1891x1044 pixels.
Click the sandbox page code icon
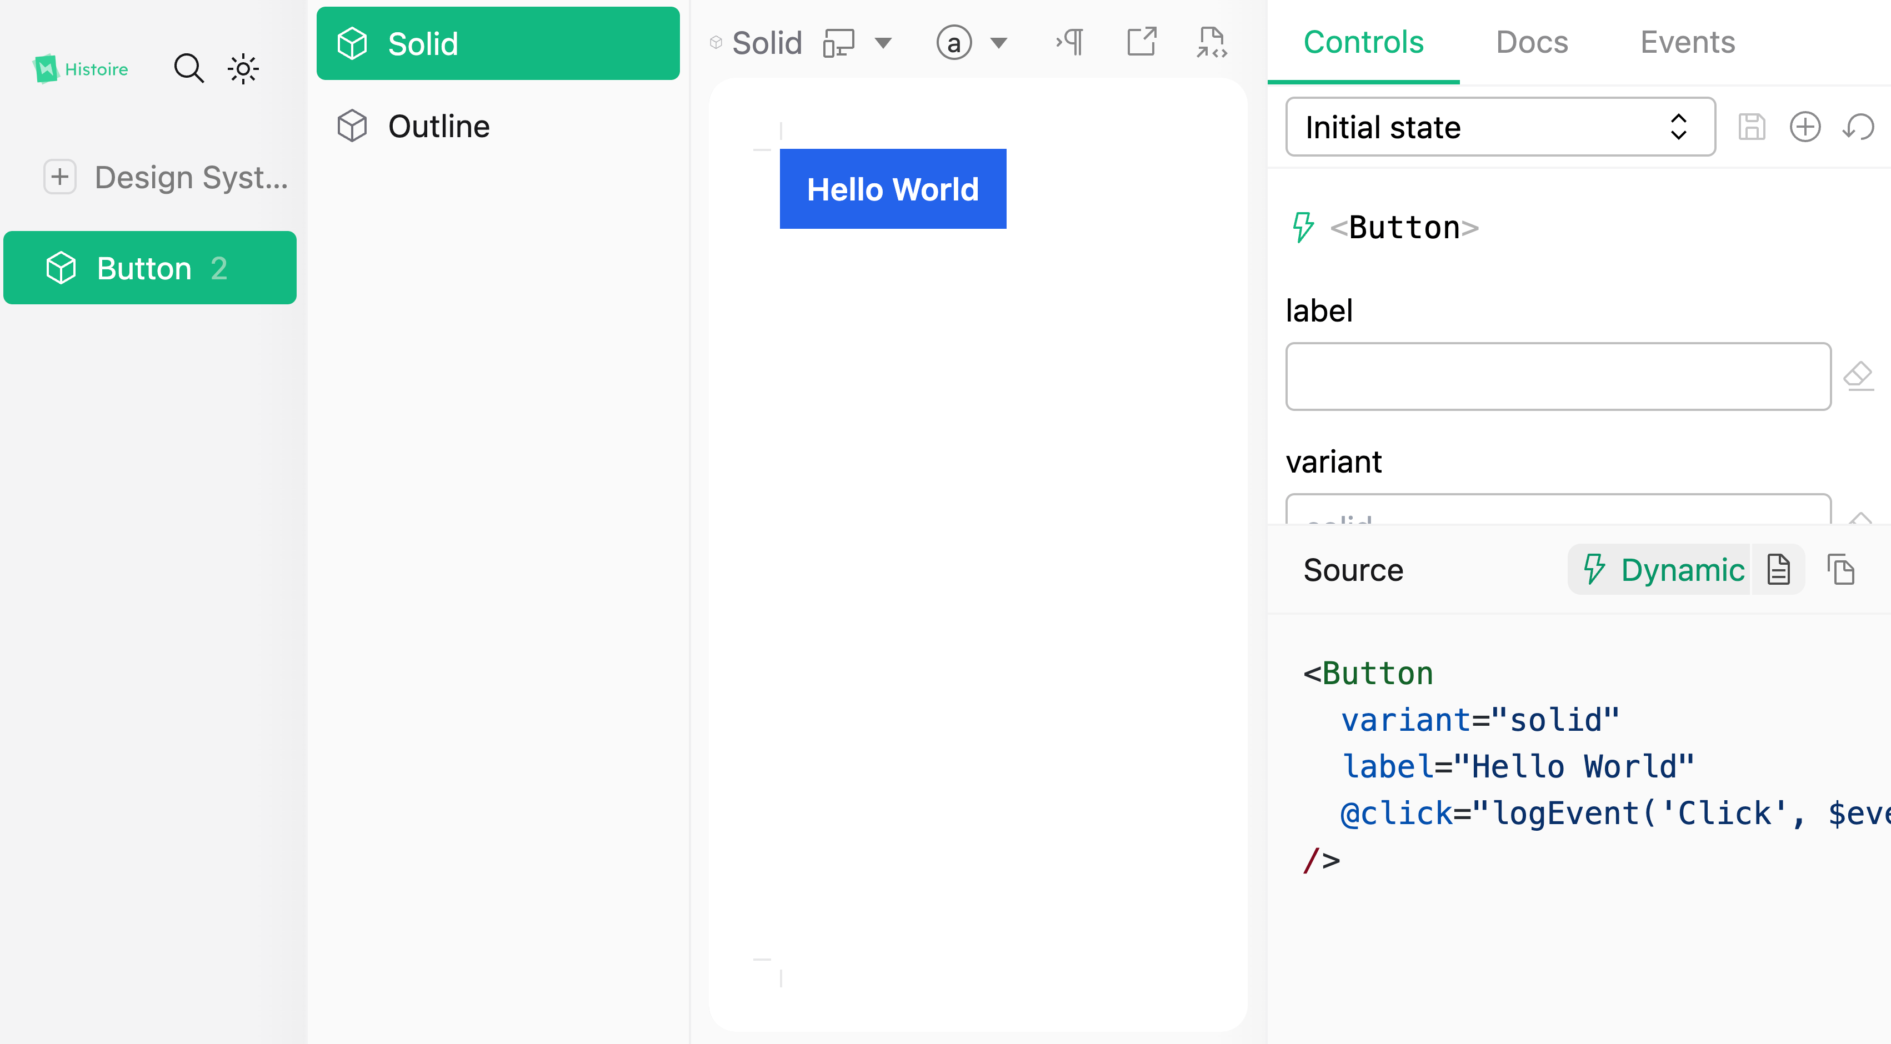1212,42
